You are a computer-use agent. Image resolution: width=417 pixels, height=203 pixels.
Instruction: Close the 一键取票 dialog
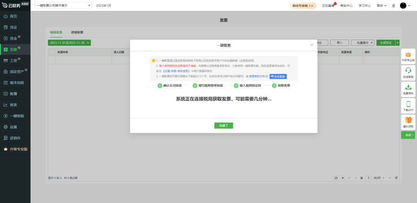click(x=312, y=45)
